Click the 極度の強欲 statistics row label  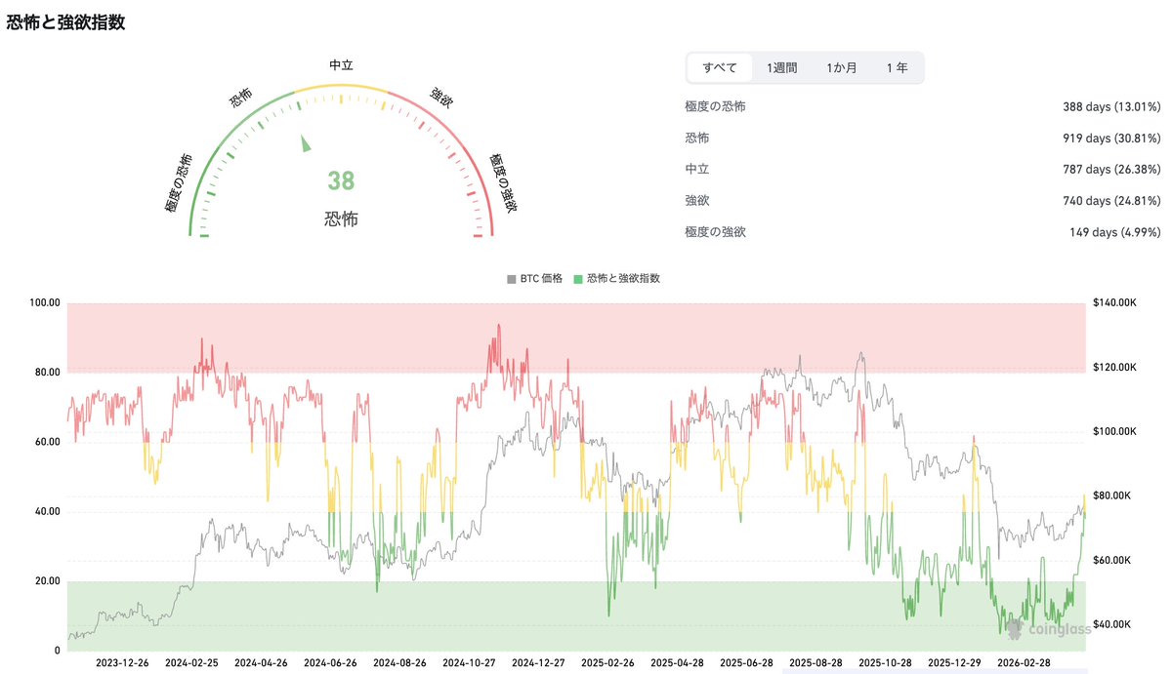(716, 232)
